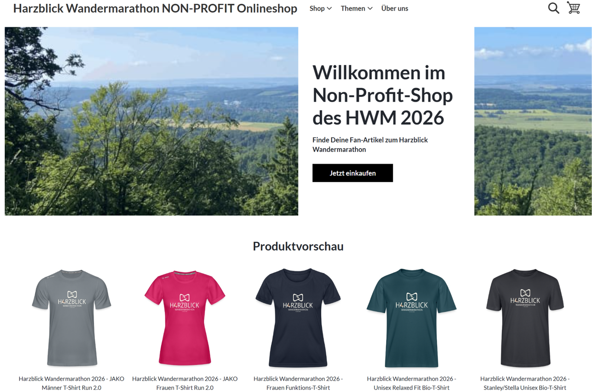
Task: Select the black Stanley/Stella Unisex shirt image
Action: click(525, 317)
